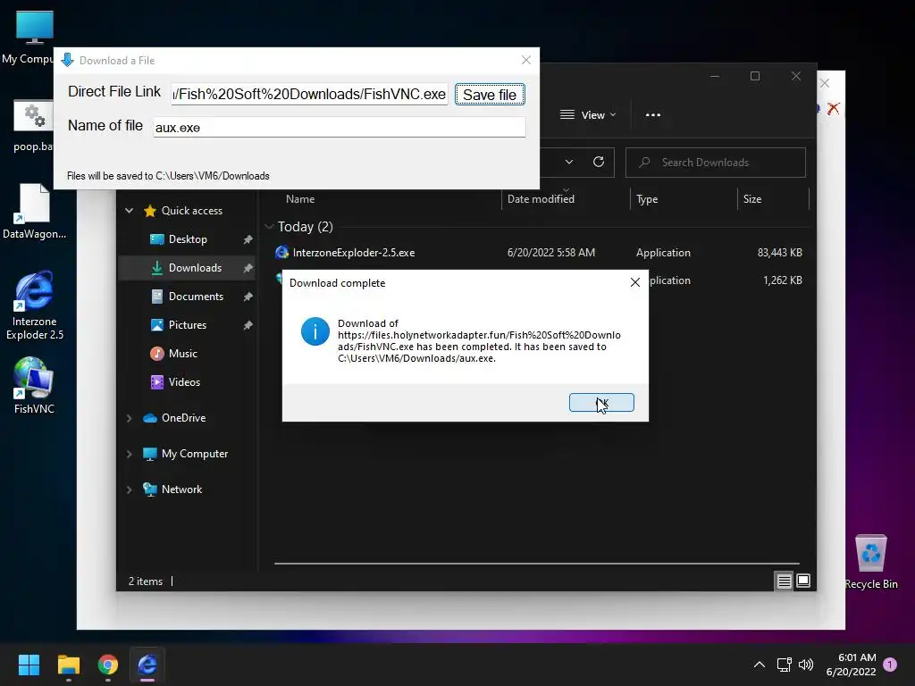
Task: Open Documents in the navigation pane
Action: [x=196, y=297]
